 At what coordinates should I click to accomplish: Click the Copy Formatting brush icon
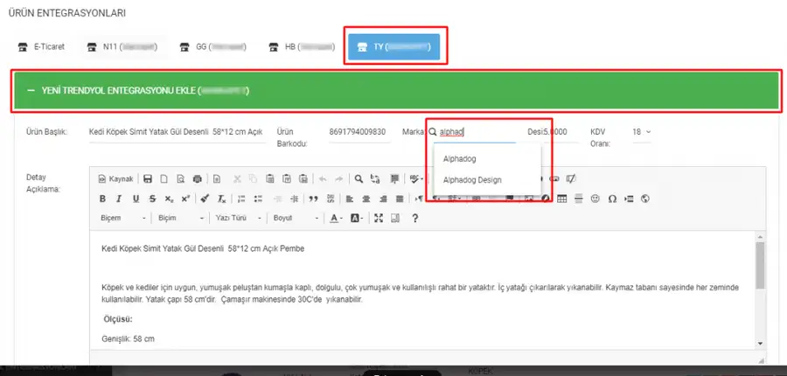pos(205,198)
